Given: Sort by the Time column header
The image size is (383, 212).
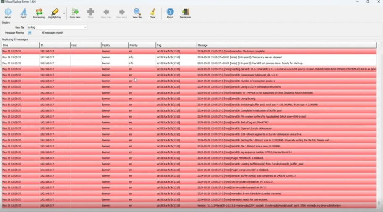Looking at the screenshot, I should coord(21,45).
